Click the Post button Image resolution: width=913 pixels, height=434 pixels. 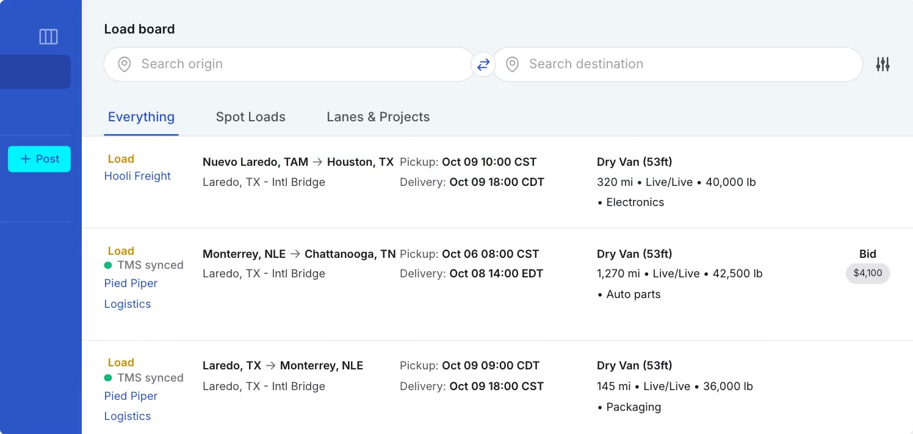click(x=39, y=159)
